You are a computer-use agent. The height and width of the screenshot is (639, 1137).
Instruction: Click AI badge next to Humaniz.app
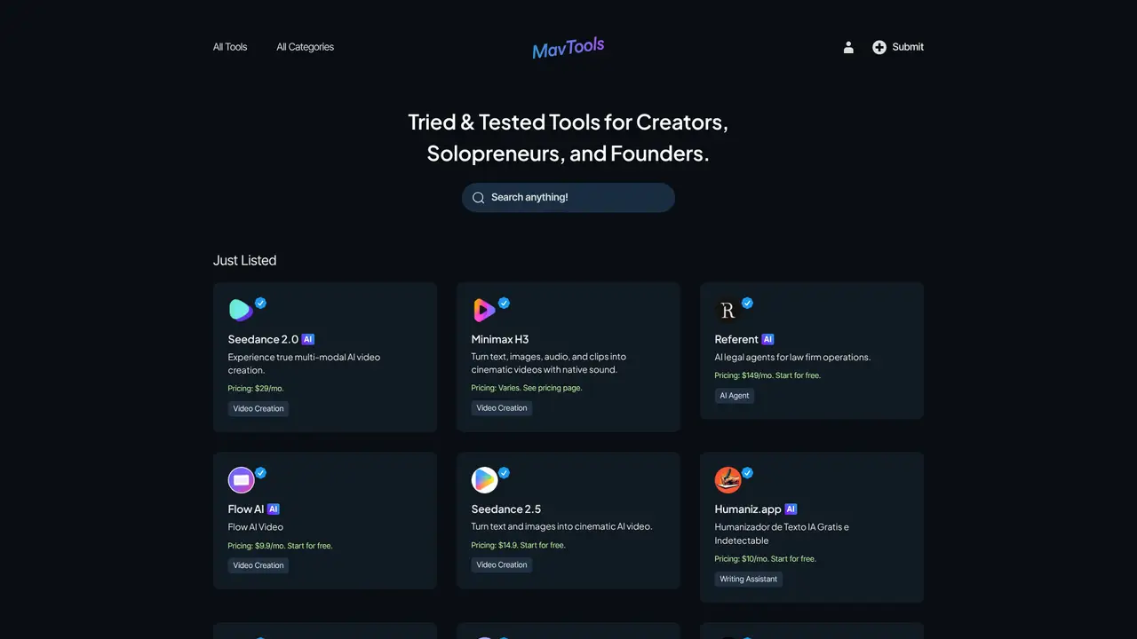point(791,509)
